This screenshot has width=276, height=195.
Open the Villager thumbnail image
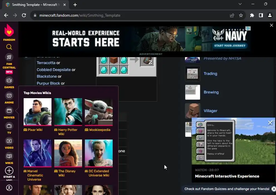point(193,111)
